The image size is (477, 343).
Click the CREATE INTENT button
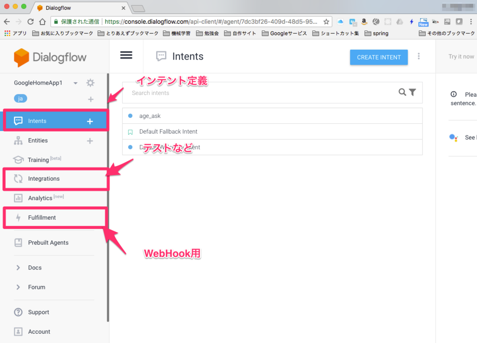pos(379,57)
